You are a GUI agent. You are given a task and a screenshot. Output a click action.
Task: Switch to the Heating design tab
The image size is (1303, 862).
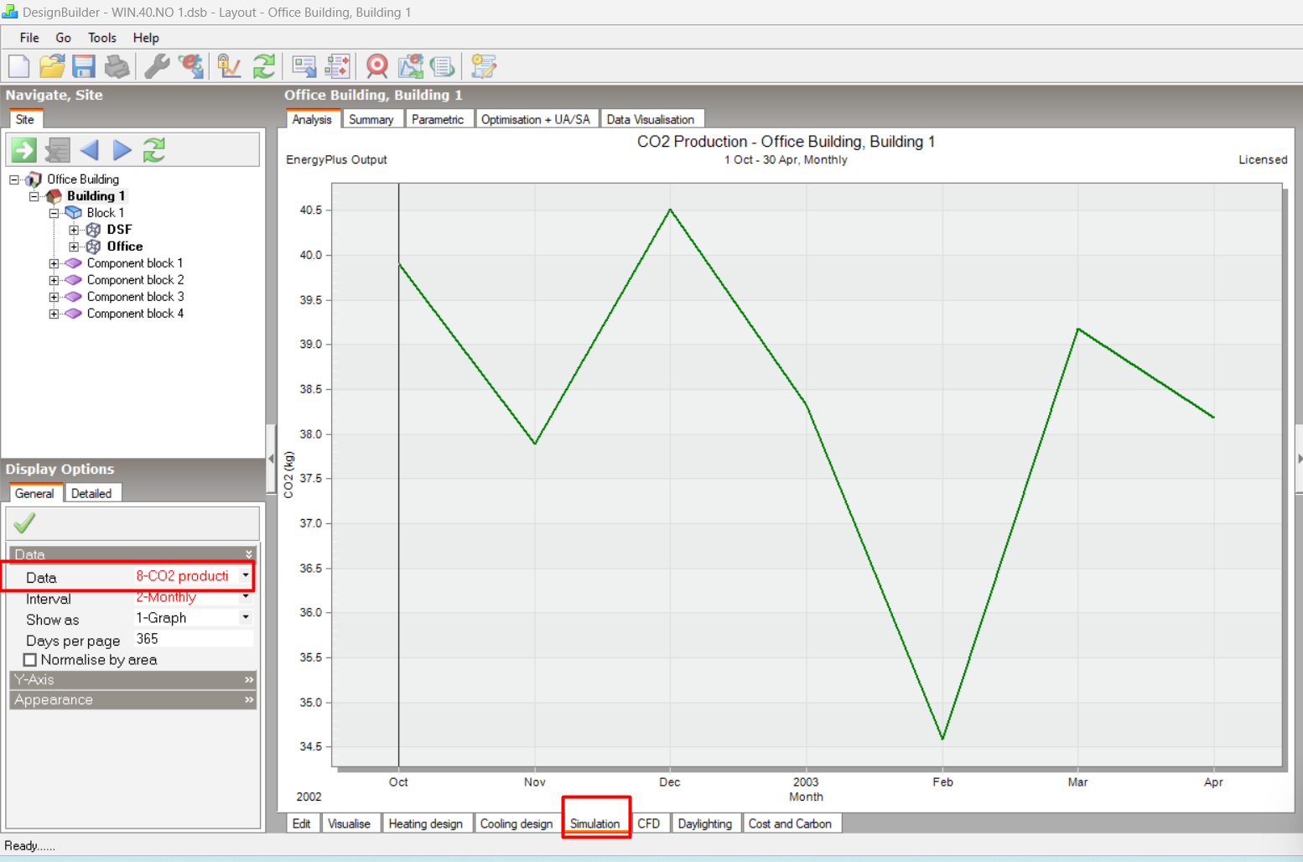point(426,823)
